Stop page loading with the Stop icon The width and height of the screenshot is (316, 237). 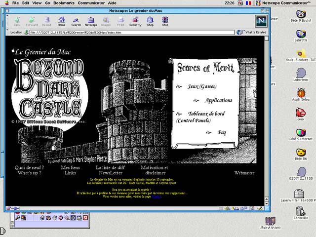tap(165, 21)
